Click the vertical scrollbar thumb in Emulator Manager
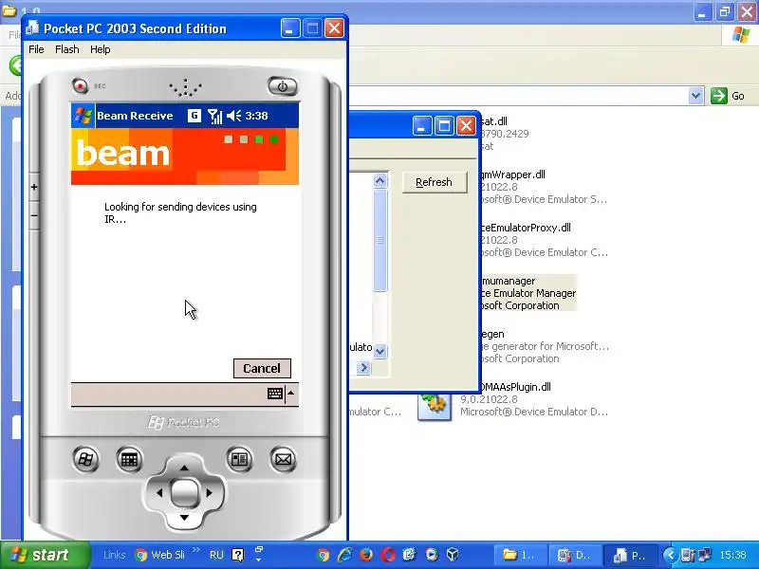Viewport: 759px width, 569px height. pyautogui.click(x=380, y=240)
